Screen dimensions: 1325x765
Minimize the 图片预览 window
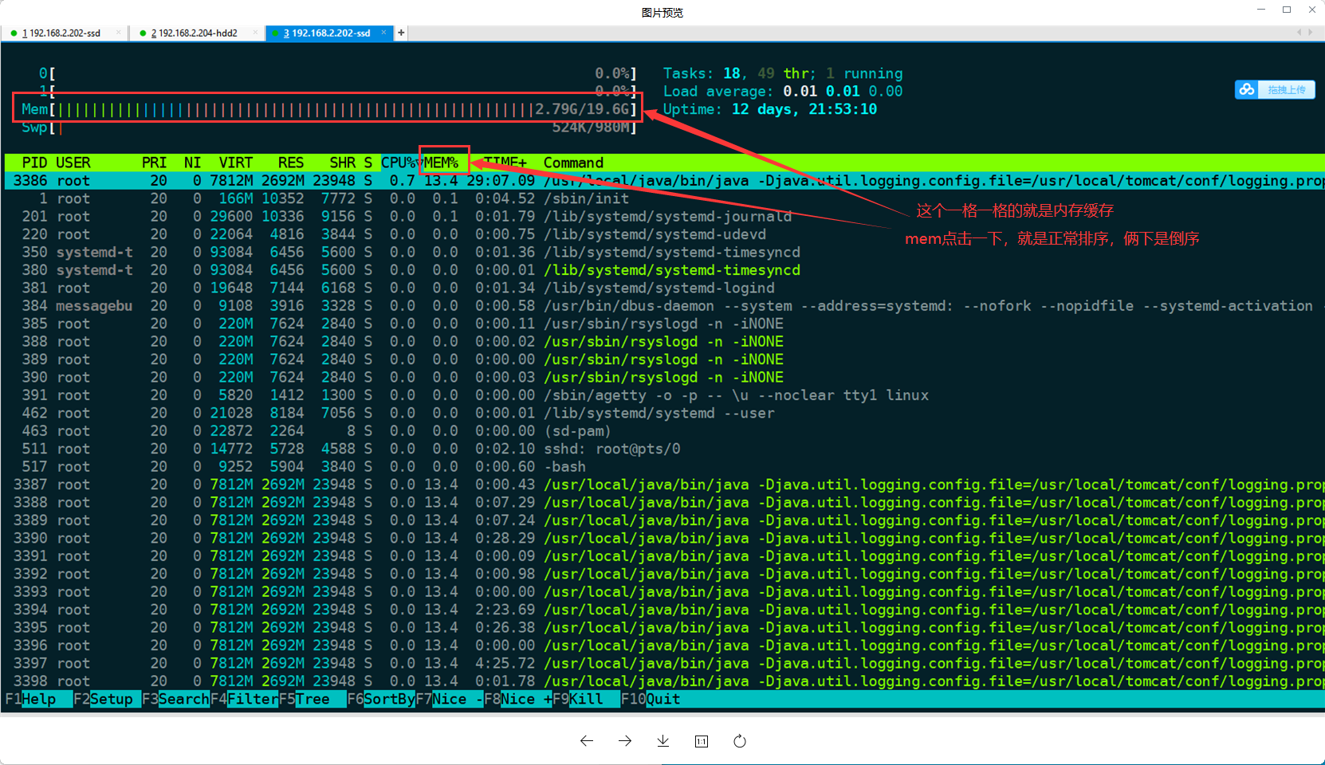pyautogui.click(x=1261, y=10)
